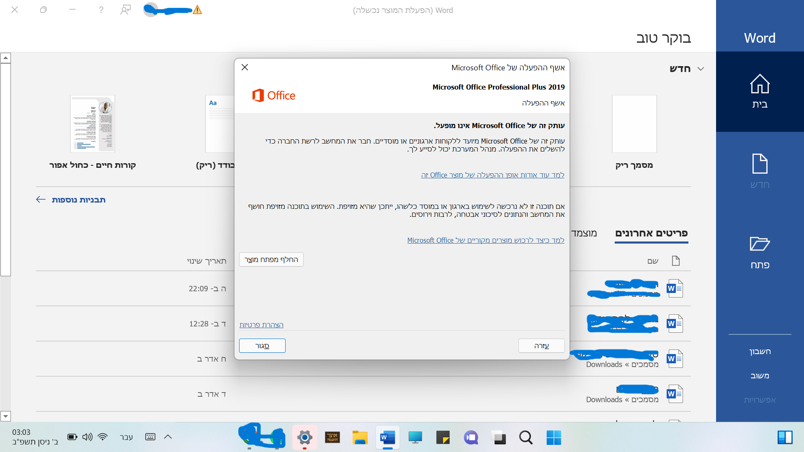This screenshot has width=804, height=452.
Task: Open the privacy statement (הצהרת פרטיות) link
Action: point(261,325)
